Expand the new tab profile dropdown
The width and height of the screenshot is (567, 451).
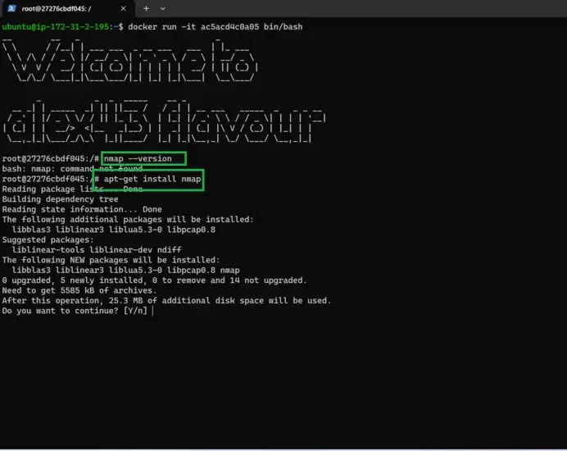[162, 8]
